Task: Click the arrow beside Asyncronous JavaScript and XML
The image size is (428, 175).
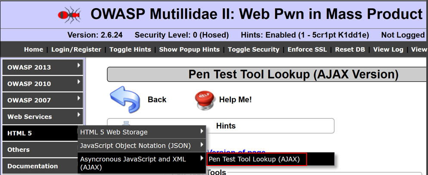Action: coord(202,158)
